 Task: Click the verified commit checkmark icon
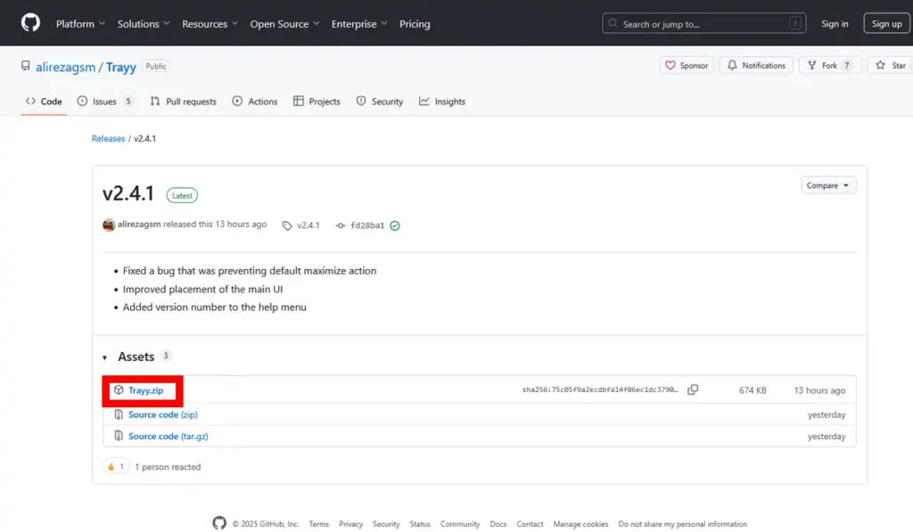395,225
